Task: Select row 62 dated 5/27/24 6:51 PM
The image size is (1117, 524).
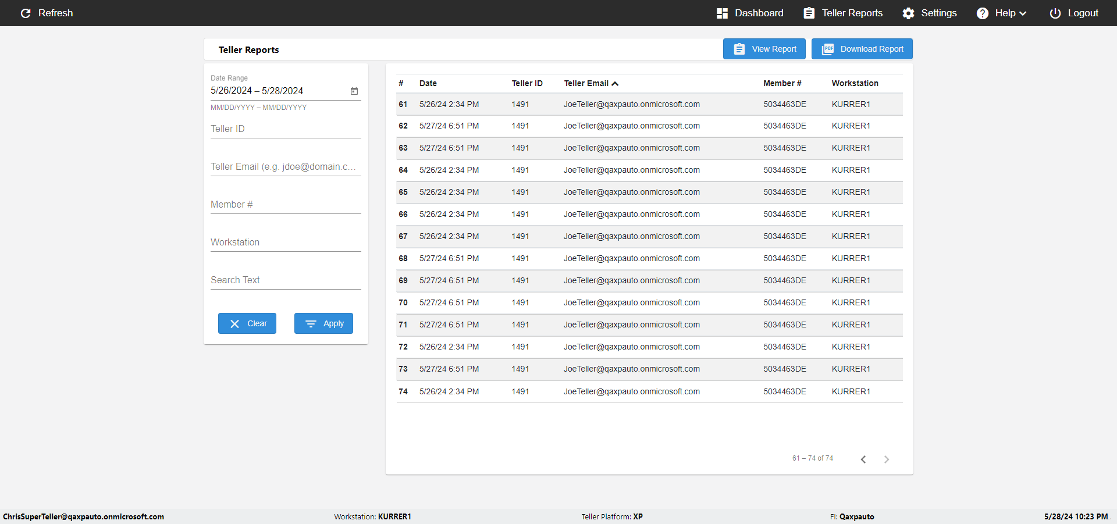Action: point(649,126)
